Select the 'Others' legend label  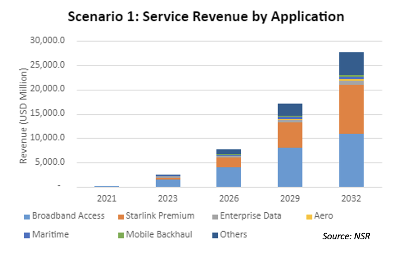[x=234, y=234]
